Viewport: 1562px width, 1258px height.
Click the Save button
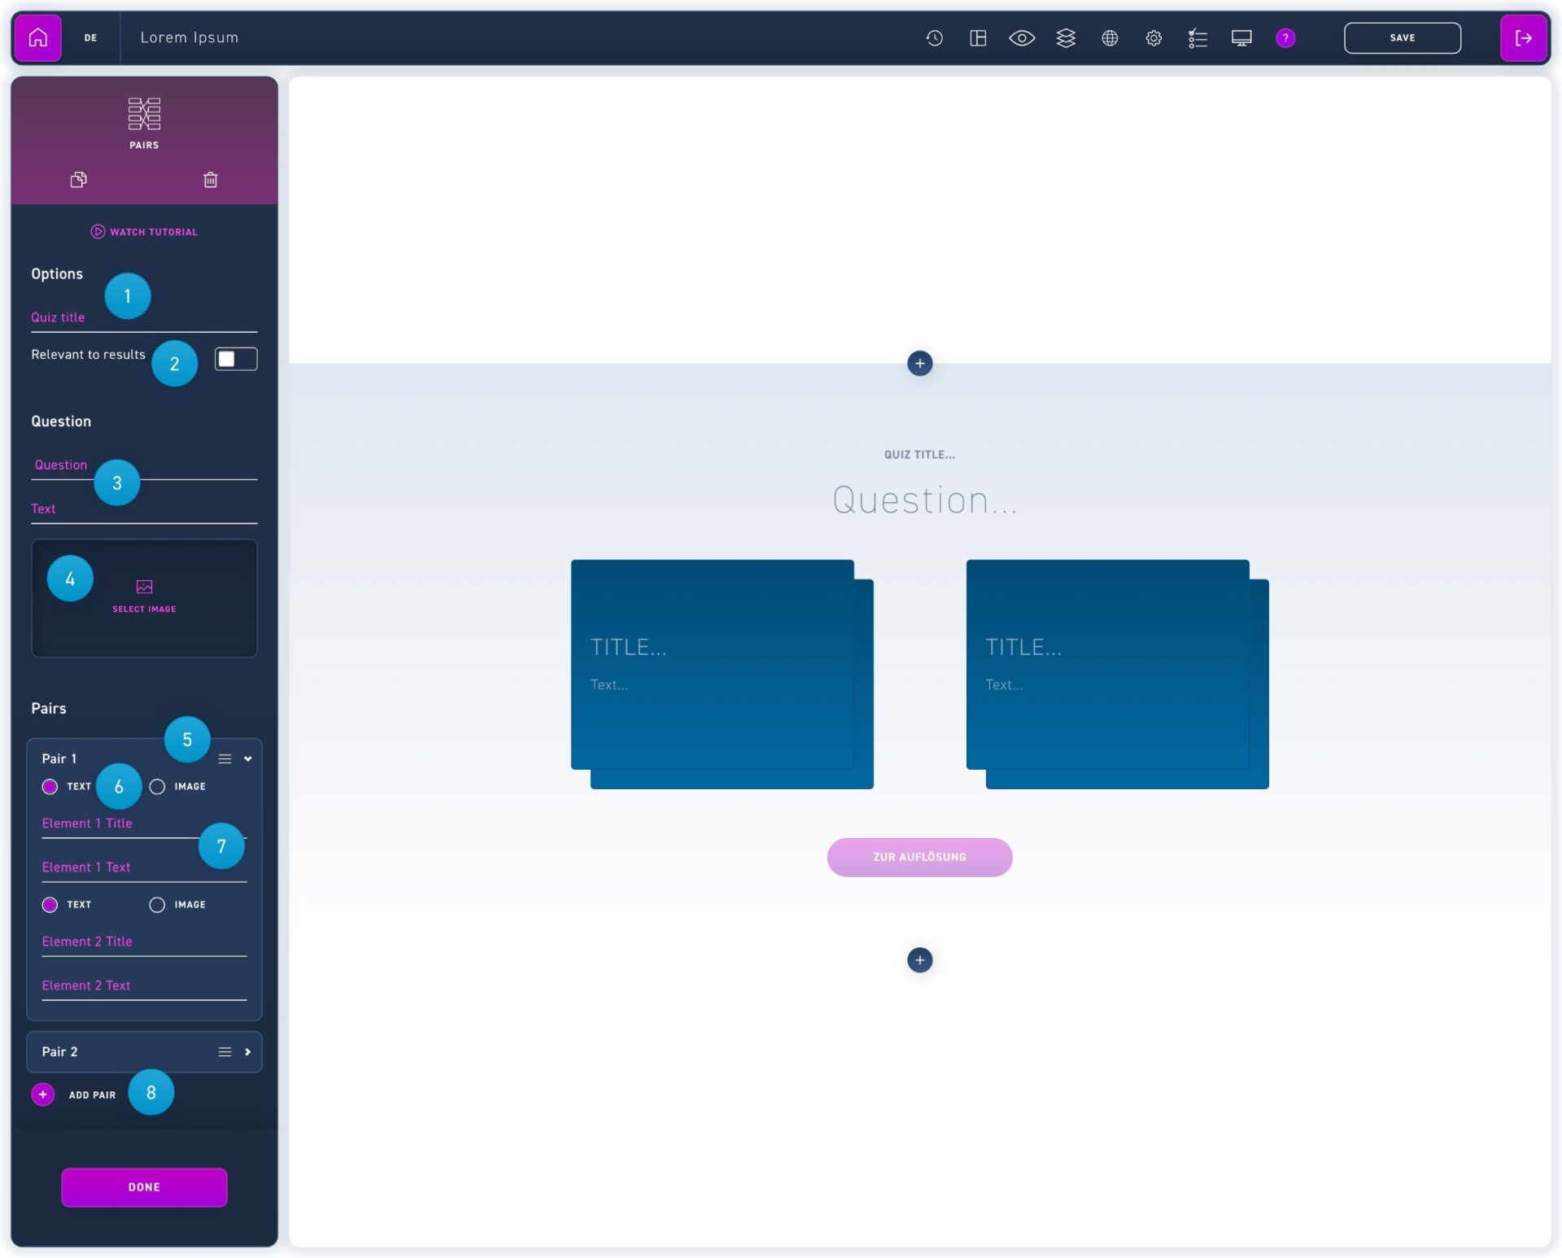[x=1402, y=37]
